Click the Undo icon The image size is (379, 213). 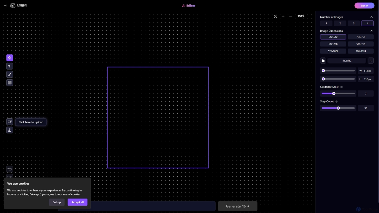10,169
